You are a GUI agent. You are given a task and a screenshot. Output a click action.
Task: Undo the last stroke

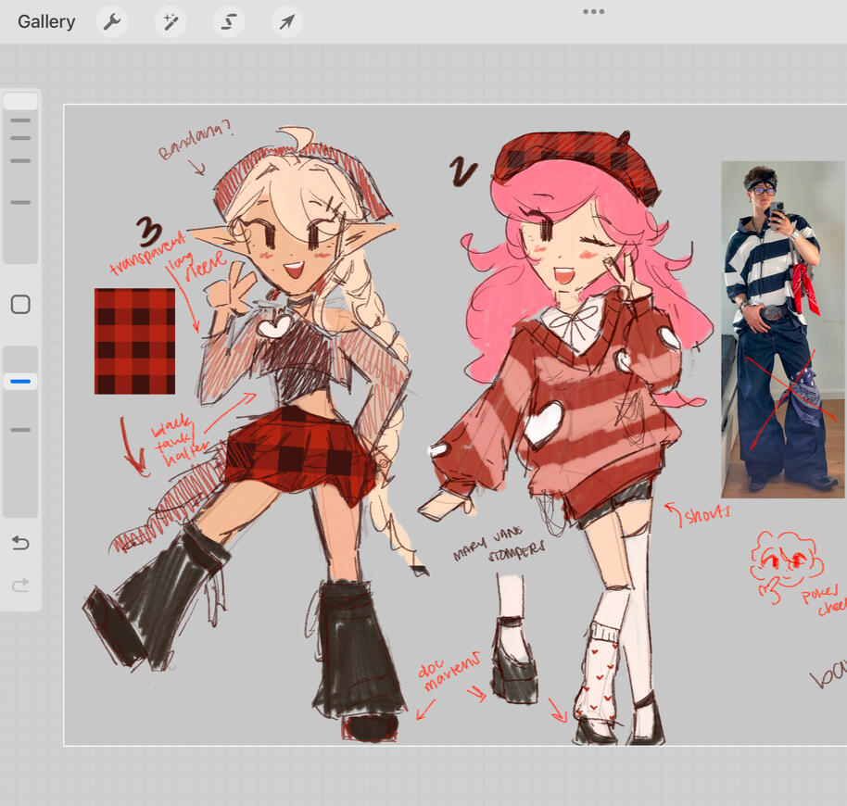(x=20, y=542)
